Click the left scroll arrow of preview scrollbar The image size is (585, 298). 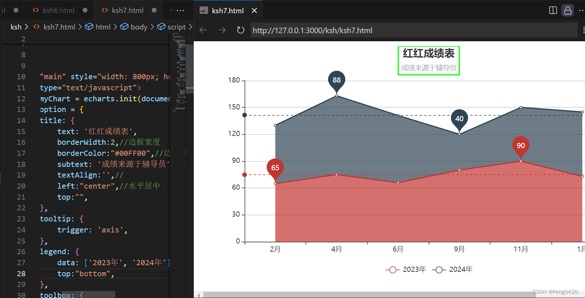click(x=199, y=295)
